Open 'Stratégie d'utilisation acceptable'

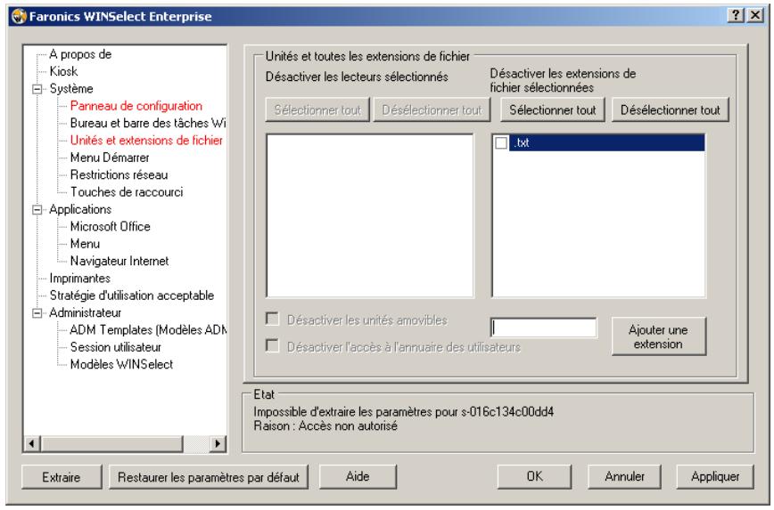pos(132,295)
